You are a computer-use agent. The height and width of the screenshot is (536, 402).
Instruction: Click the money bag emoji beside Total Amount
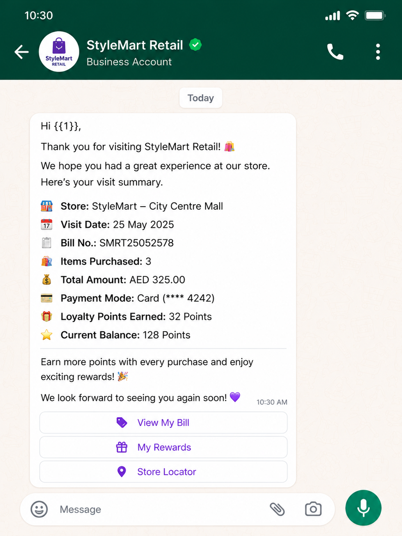[x=47, y=280]
